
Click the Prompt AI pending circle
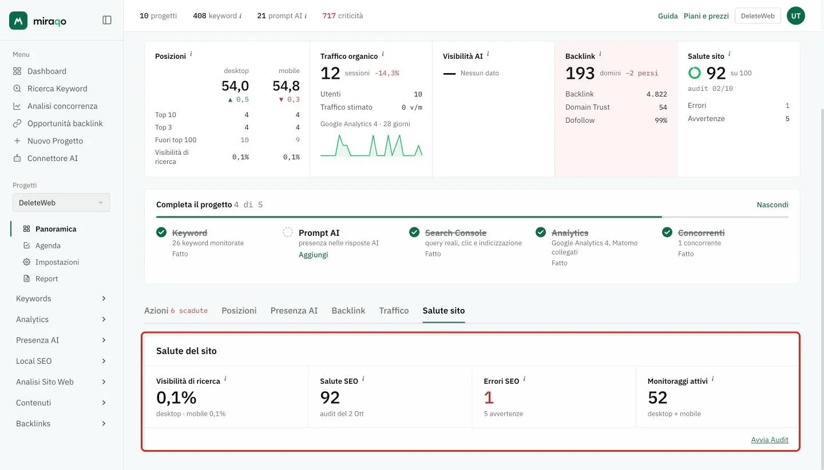(x=288, y=232)
